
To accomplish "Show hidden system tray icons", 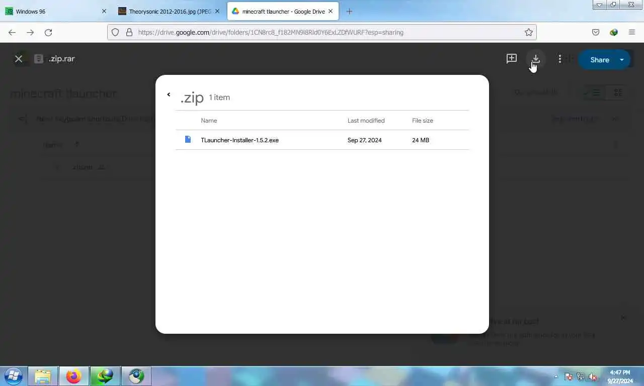I will pyautogui.click(x=556, y=376).
